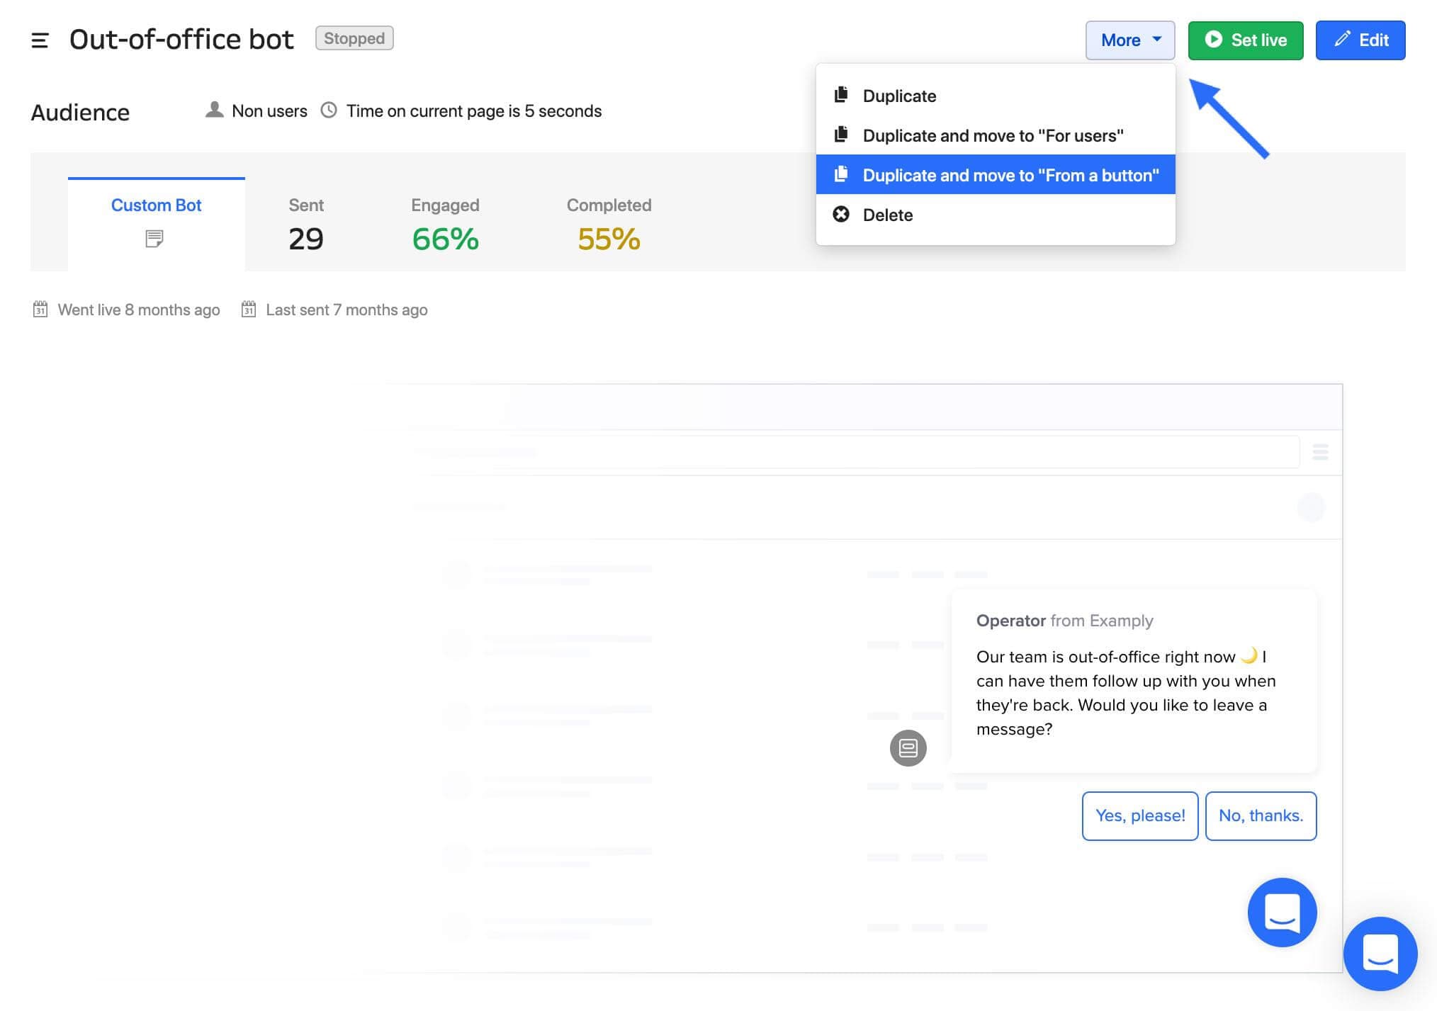This screenshot has height=1011, width=1437.
Task: Click the Last sent calendar icon
Action: 249,309
